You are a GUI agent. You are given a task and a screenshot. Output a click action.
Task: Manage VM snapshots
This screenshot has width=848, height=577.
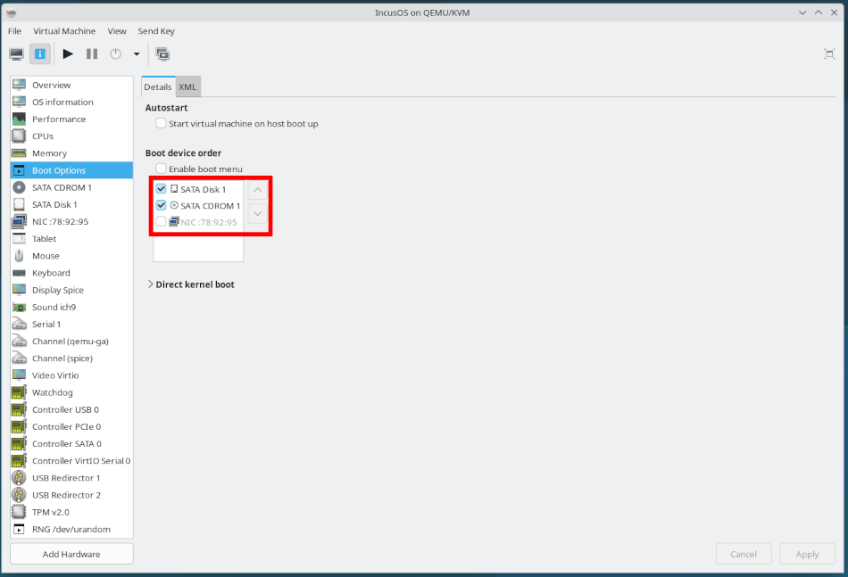tap(162, 54)
